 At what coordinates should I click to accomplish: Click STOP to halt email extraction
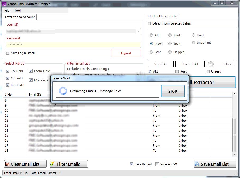[x=173, y=91]
